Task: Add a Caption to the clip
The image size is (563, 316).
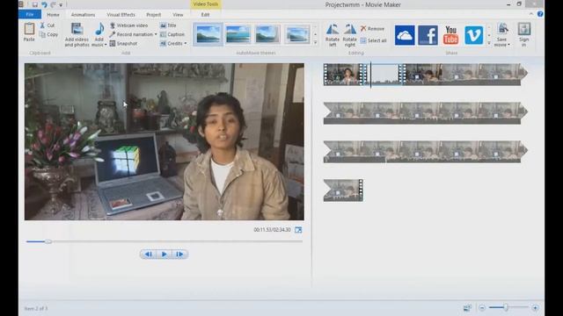Action: click(172, 34)
